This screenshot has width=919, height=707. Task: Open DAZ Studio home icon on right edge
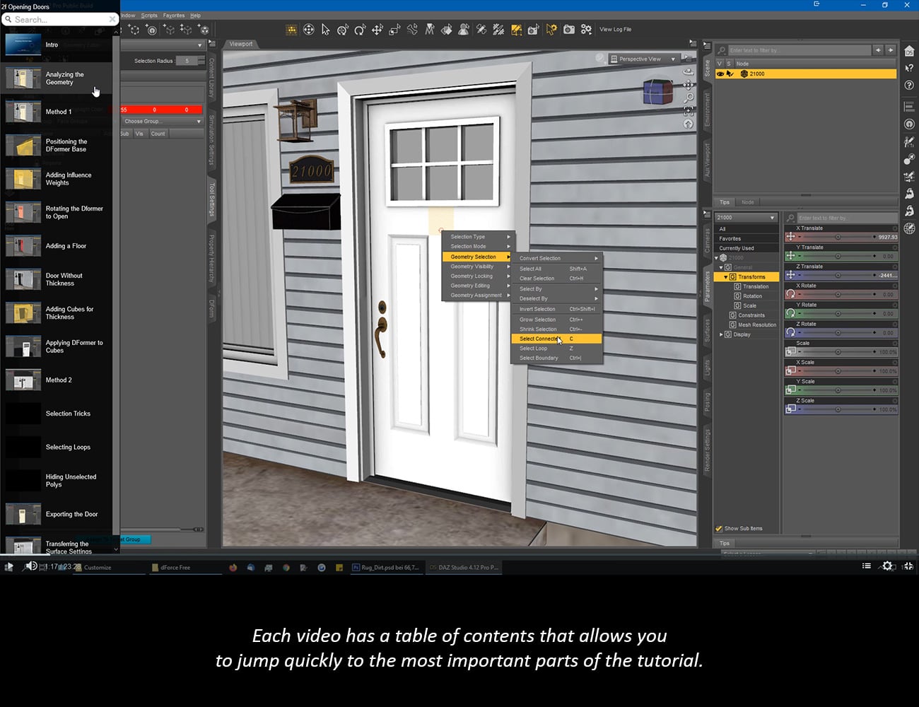pyautogui.click(x=909, y=50)
